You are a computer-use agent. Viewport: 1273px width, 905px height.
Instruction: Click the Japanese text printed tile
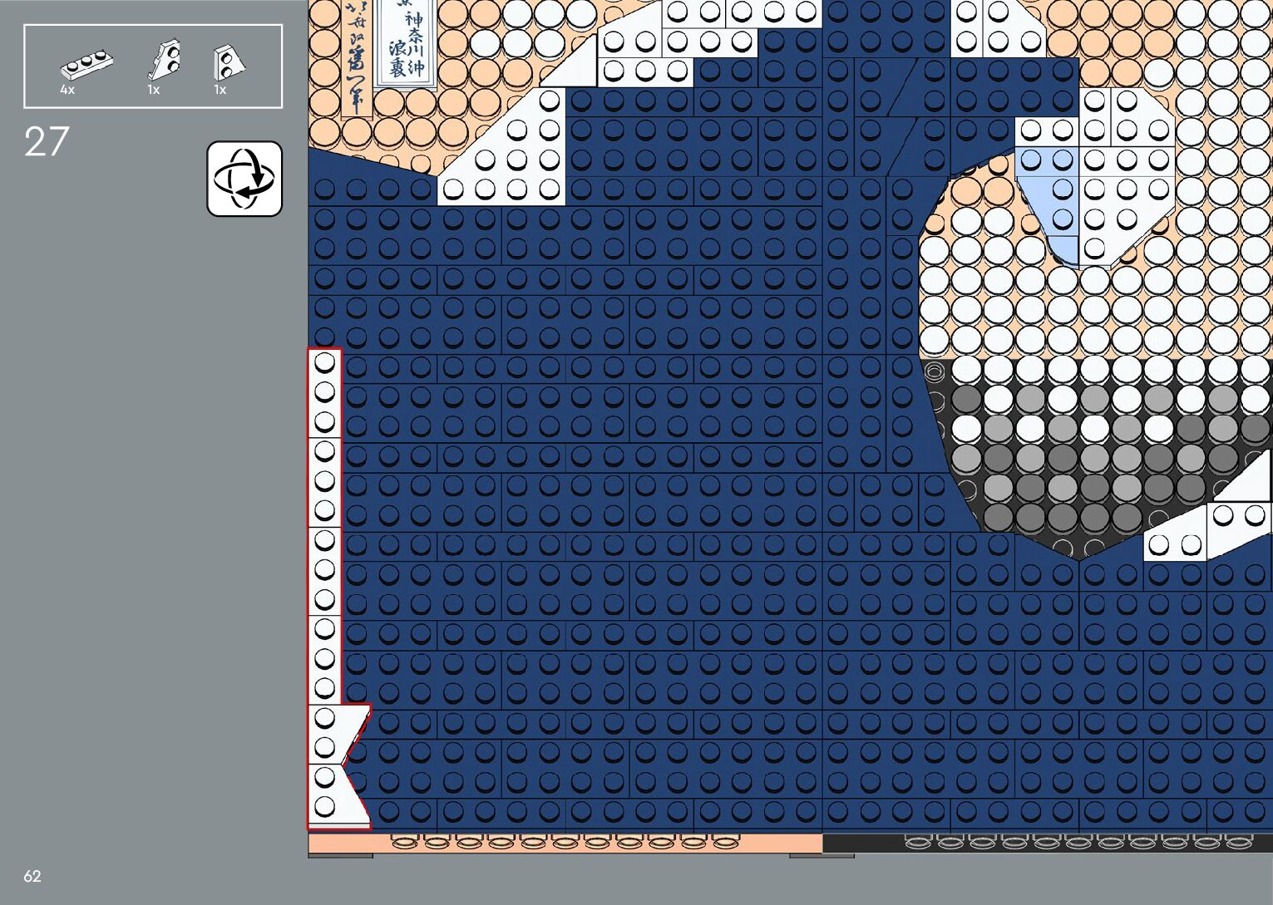click(405, 42)
